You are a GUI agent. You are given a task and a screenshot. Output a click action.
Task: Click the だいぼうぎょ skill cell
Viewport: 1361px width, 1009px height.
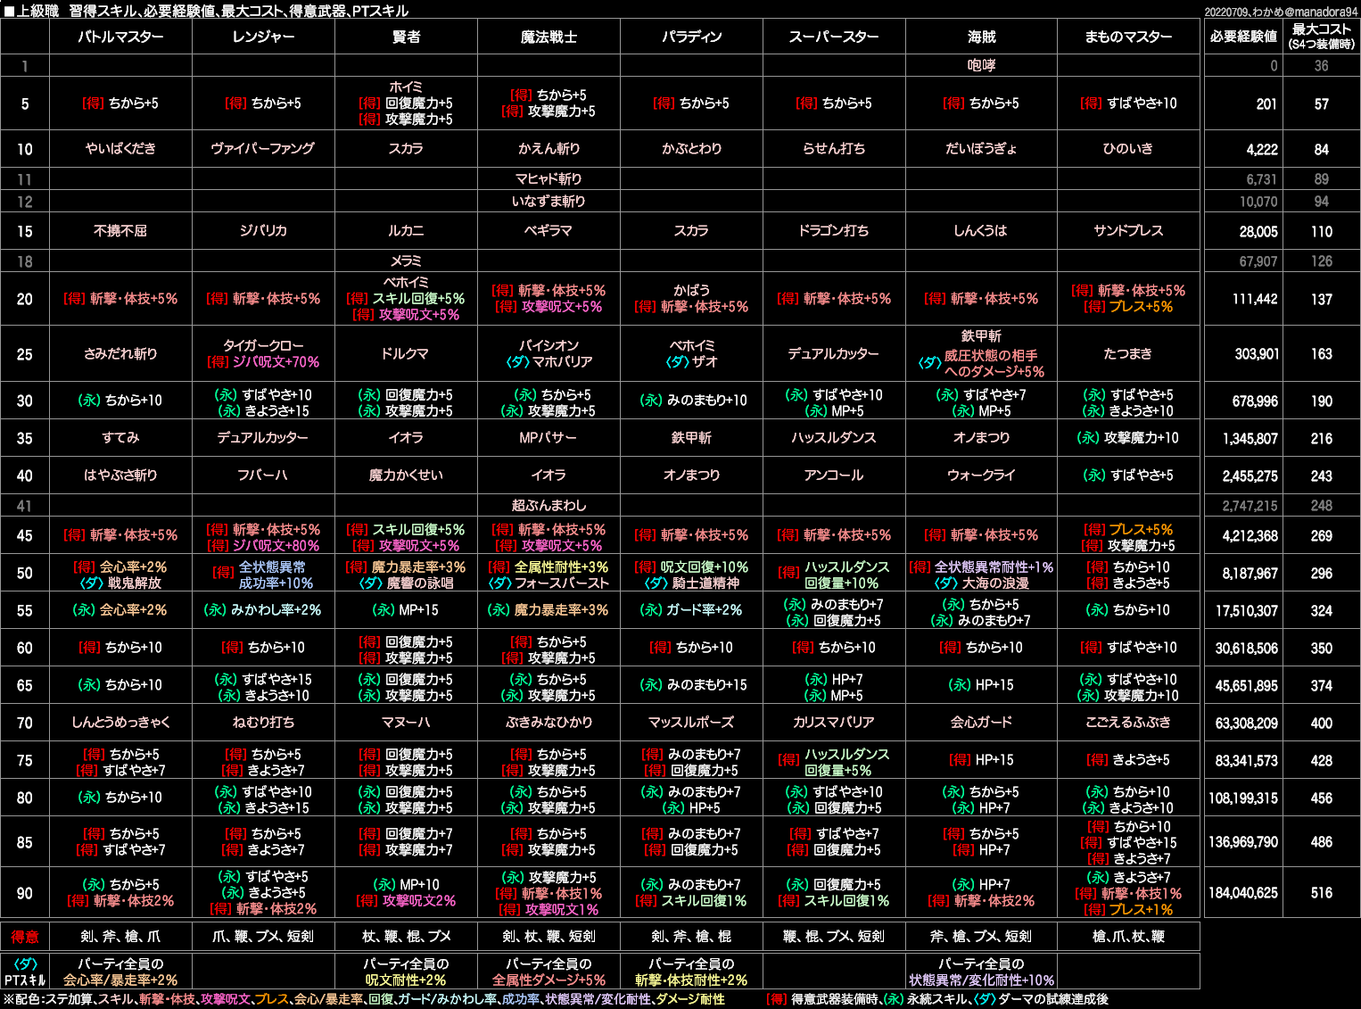(981, 149)
